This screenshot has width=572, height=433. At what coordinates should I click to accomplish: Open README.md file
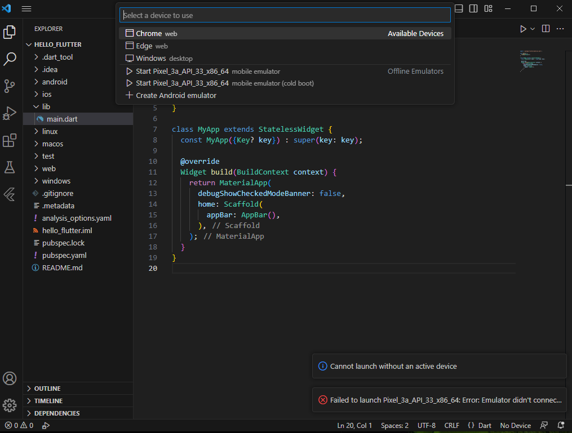point(78,267)
